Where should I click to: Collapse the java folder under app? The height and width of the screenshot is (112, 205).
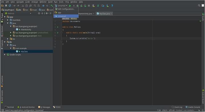[x=8, y=23]
